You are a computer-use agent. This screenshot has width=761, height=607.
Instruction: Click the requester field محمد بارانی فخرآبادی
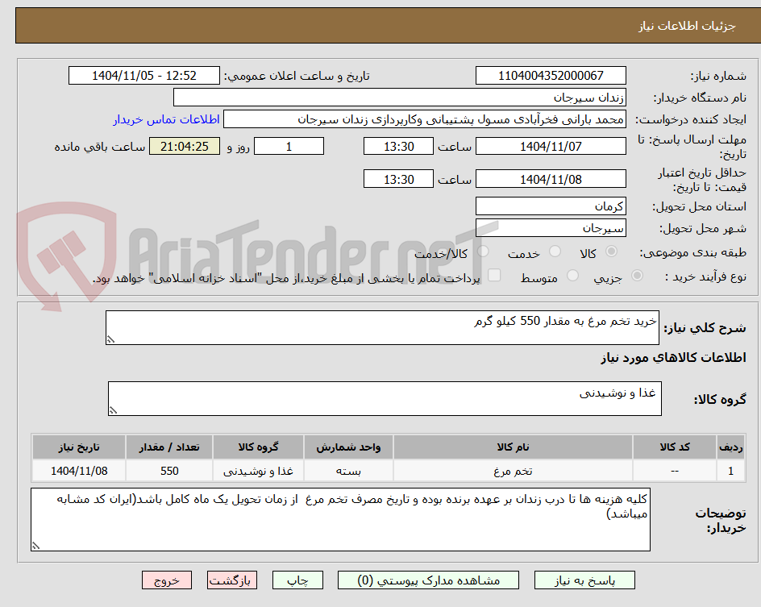tap(425, 119)
